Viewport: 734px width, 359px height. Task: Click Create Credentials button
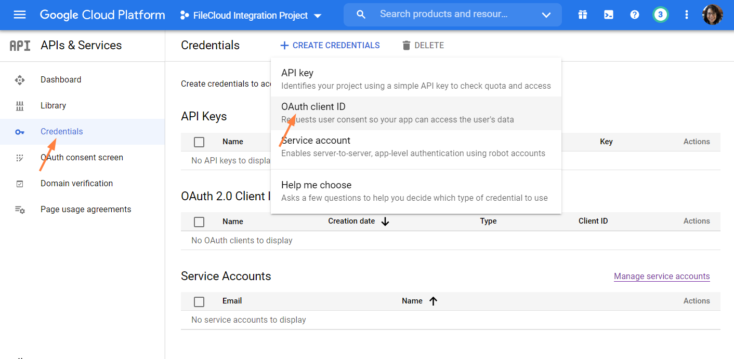pyautogui.click(x=330, y=46)
